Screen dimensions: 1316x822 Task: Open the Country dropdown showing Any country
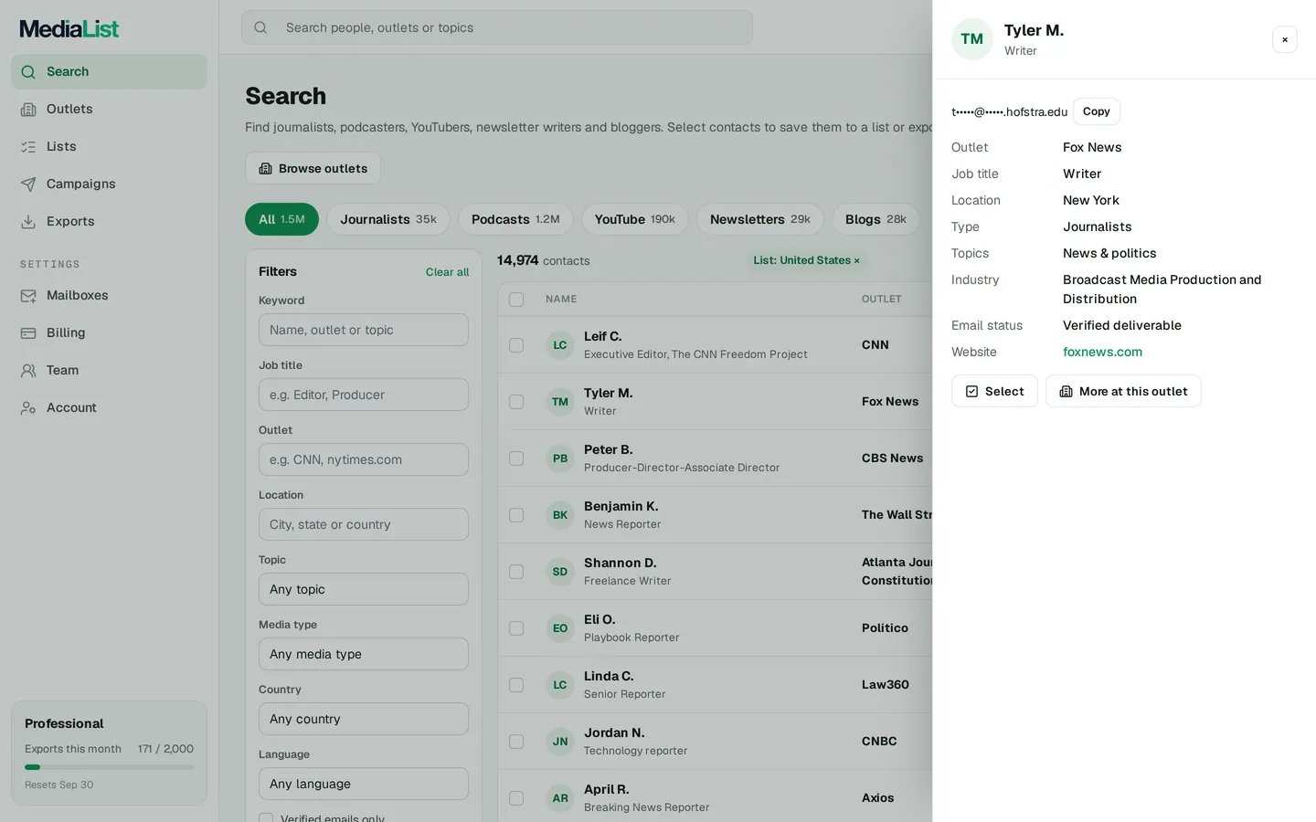tap(364, 719)
